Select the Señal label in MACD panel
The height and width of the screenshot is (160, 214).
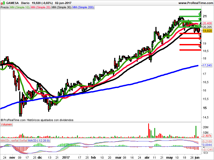point(23,141)
